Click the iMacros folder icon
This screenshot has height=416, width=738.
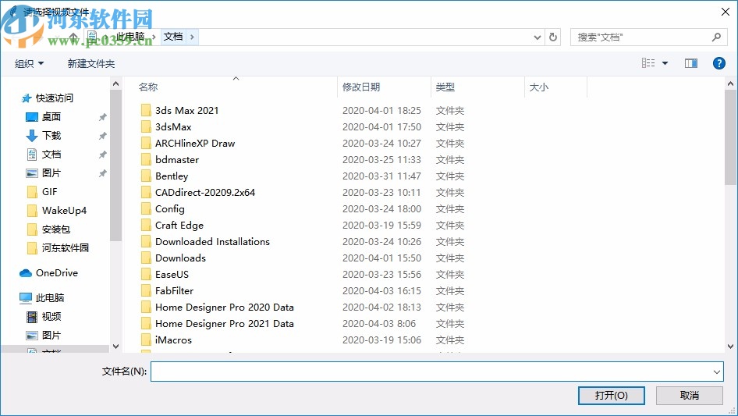146,340
